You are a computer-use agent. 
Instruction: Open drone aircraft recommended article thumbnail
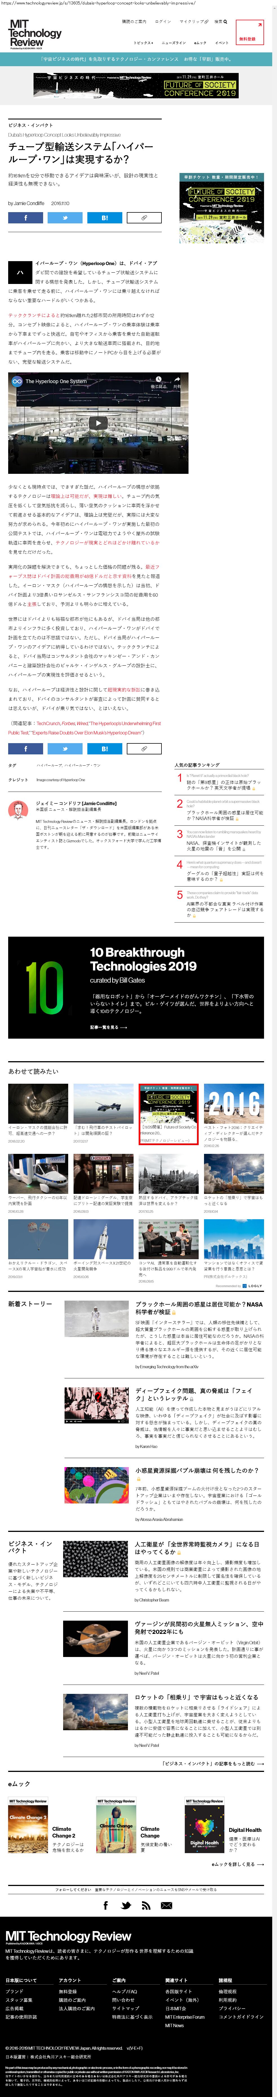point(103,1103)
